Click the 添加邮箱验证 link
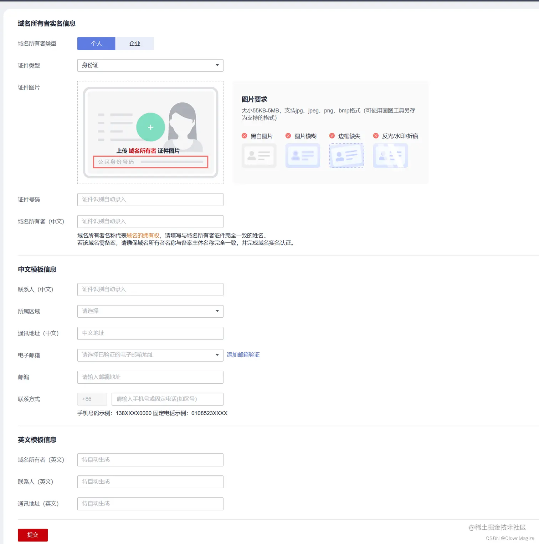Screen dimensions: 539x544 pos(243,354)
